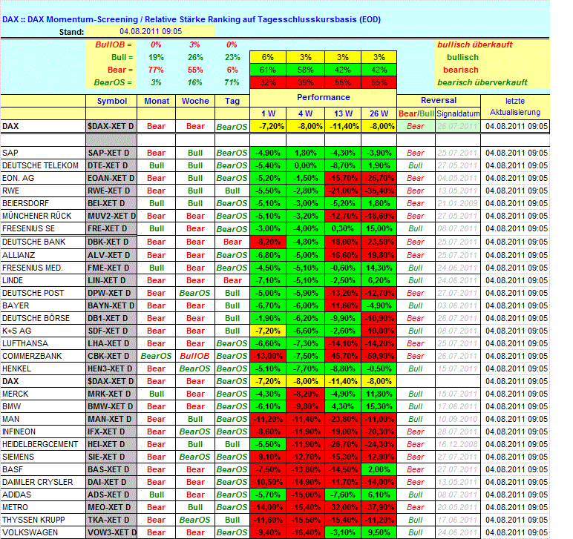The height and width of the screenshot is (539, 573).
Task: Click the COMMERZBANK company name cell
Action: click(43, 356)
